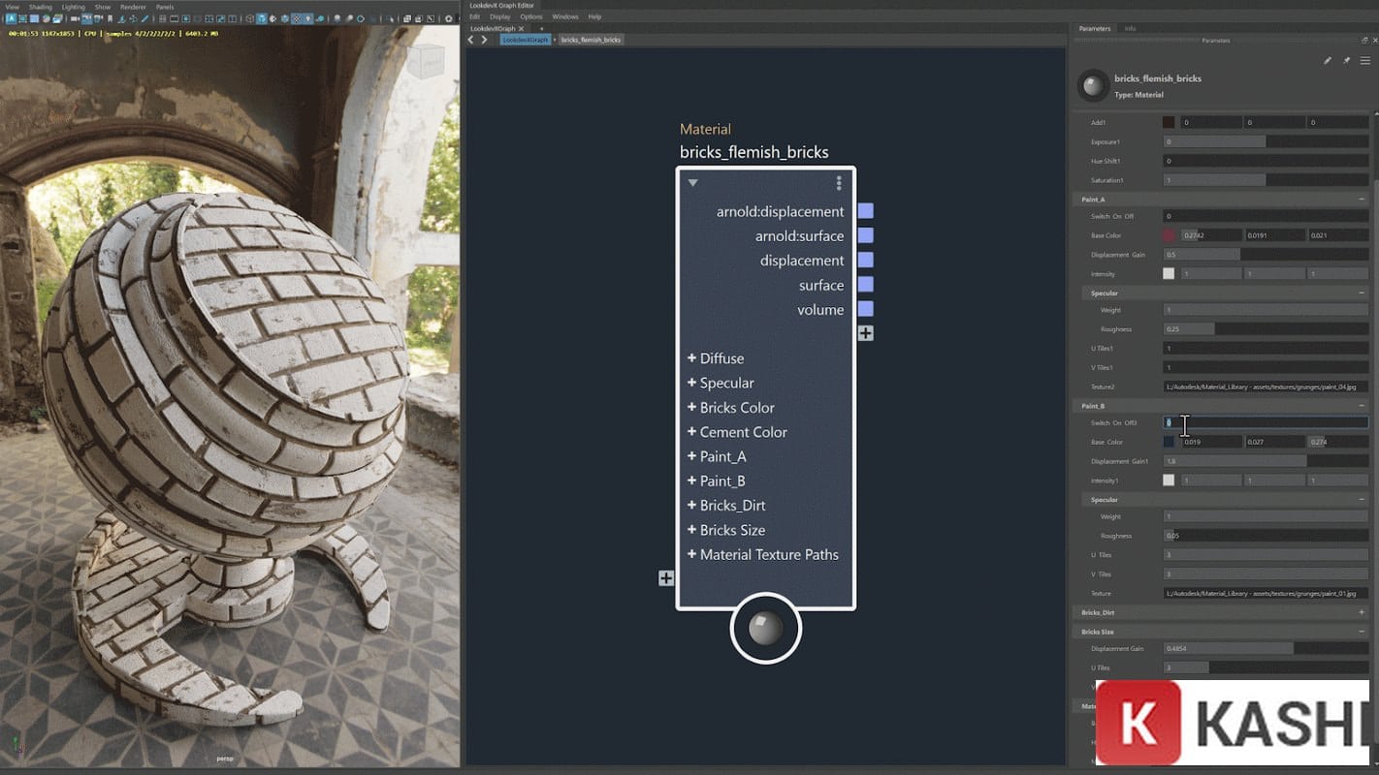Click the pencil edit icon in Parameters
1379x775 pixels.
(1328, 61)
